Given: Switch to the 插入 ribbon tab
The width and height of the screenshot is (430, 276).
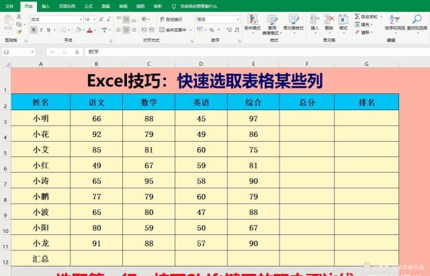Looking at the screenshot, I should 46,6.
